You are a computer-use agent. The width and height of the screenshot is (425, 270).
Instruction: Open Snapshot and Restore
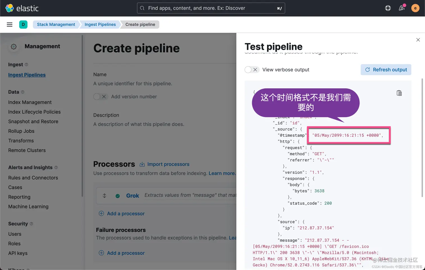[33, 121]
